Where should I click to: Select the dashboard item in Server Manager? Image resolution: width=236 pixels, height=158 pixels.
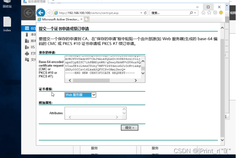pyautogui.click(x=29, y=29)
